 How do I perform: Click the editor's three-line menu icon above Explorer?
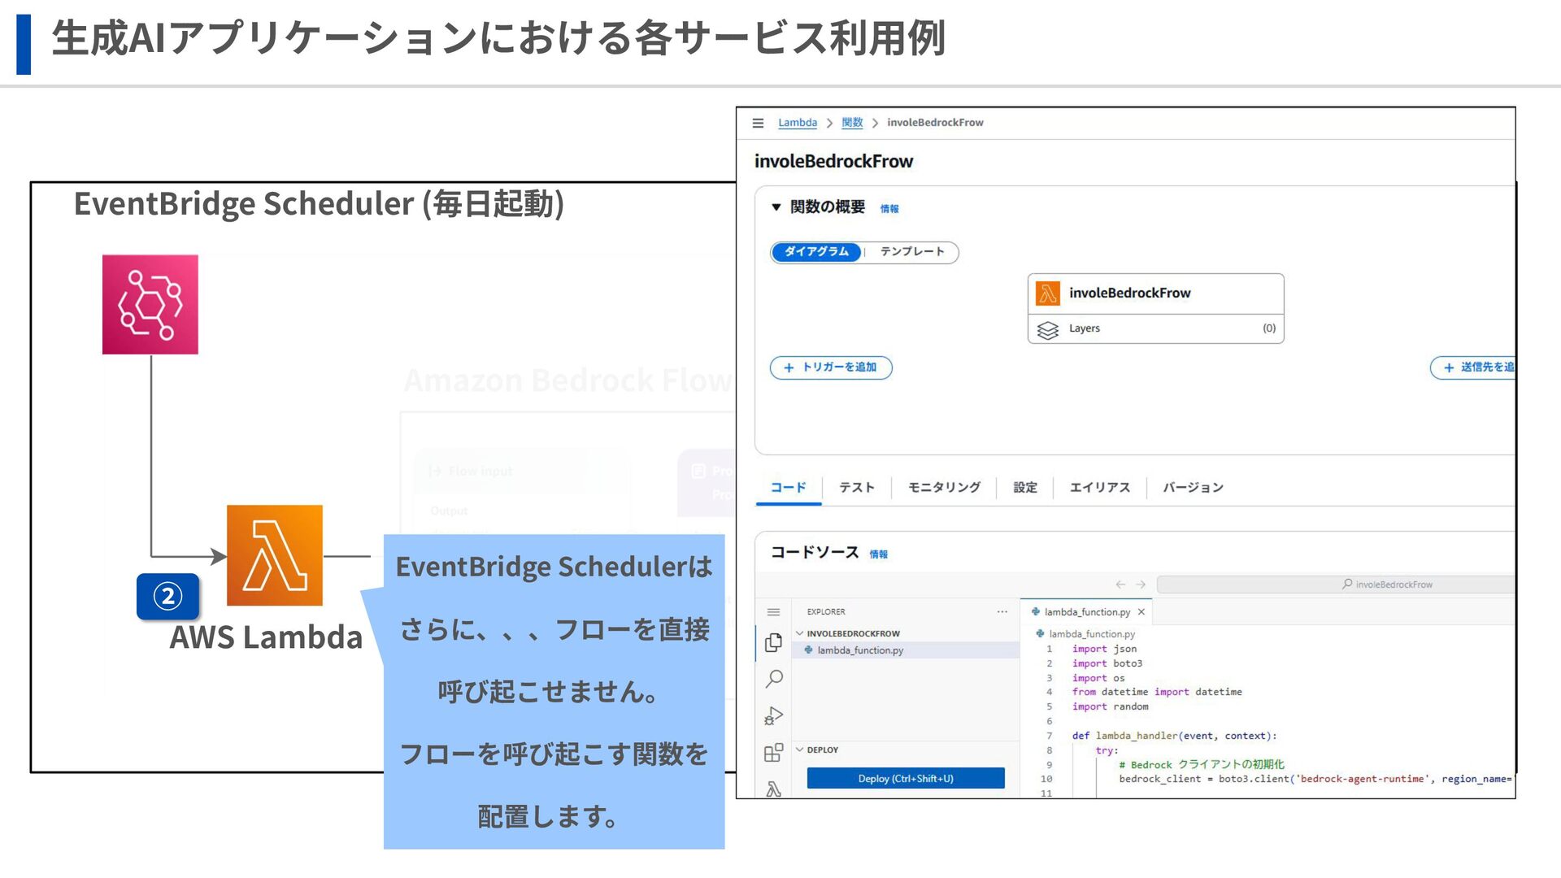(x=773, y=612)
